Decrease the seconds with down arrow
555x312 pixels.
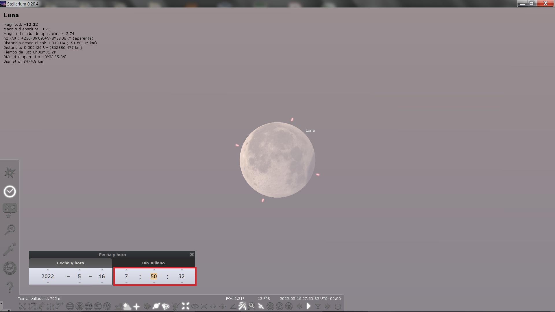[182, 283]
